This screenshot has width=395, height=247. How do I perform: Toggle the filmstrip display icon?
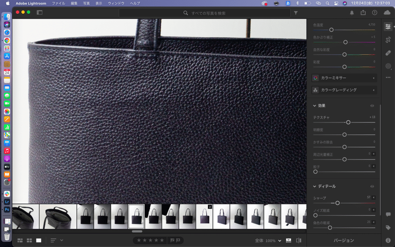288,241
